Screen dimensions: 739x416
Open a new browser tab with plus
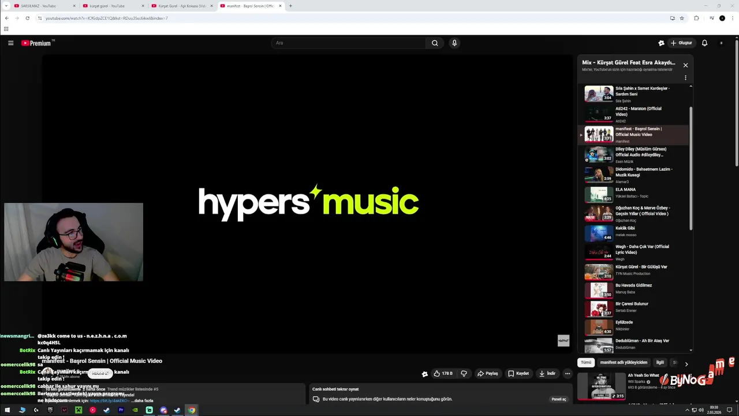point(290,6)
